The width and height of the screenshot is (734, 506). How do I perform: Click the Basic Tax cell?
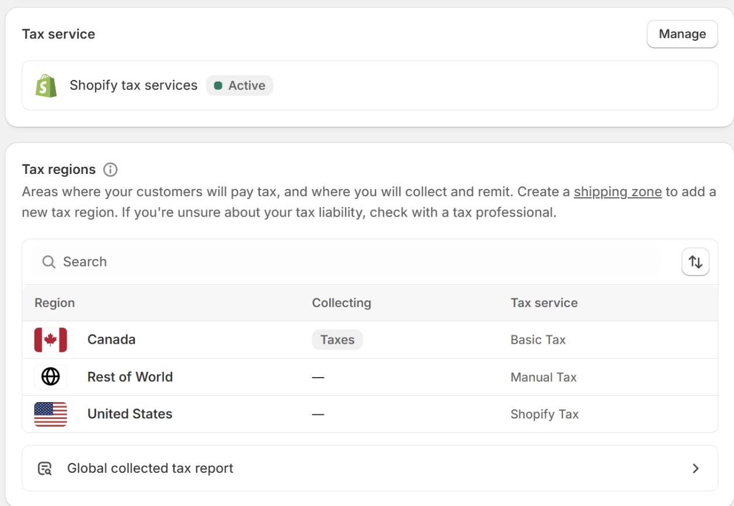coord(538,340)
